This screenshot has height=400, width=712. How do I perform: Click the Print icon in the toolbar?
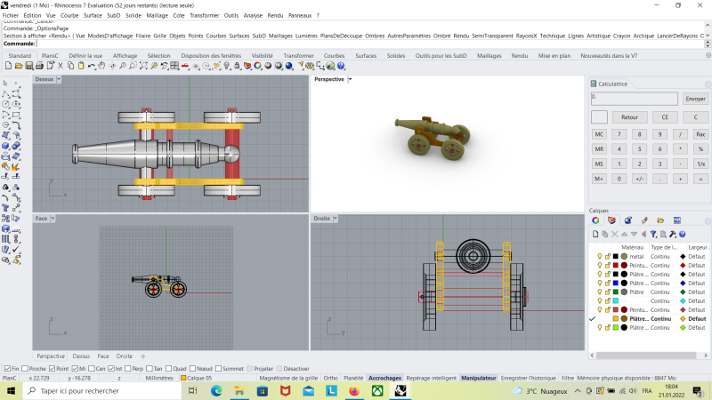(x=40, y=66)
